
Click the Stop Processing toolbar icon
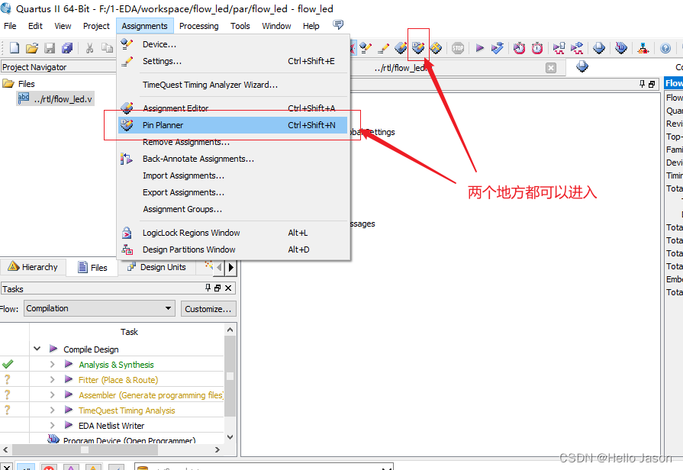point(458,48)
